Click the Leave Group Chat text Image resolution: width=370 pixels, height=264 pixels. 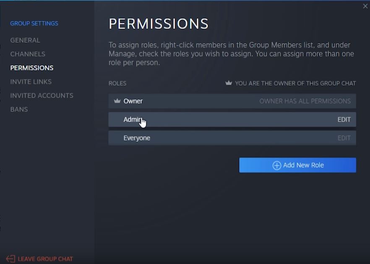[x=45, y=259]
